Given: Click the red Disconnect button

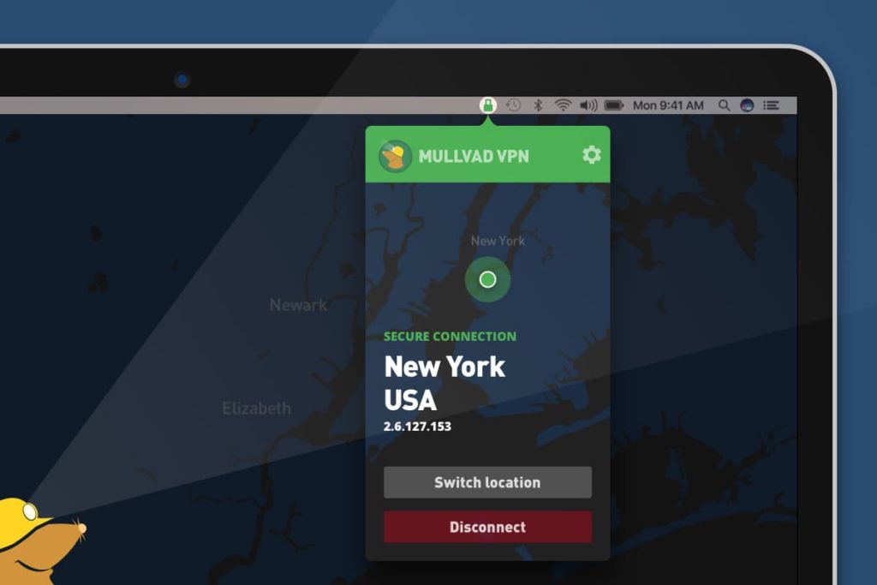Looking at the screenshot, I should pos(487,527).
